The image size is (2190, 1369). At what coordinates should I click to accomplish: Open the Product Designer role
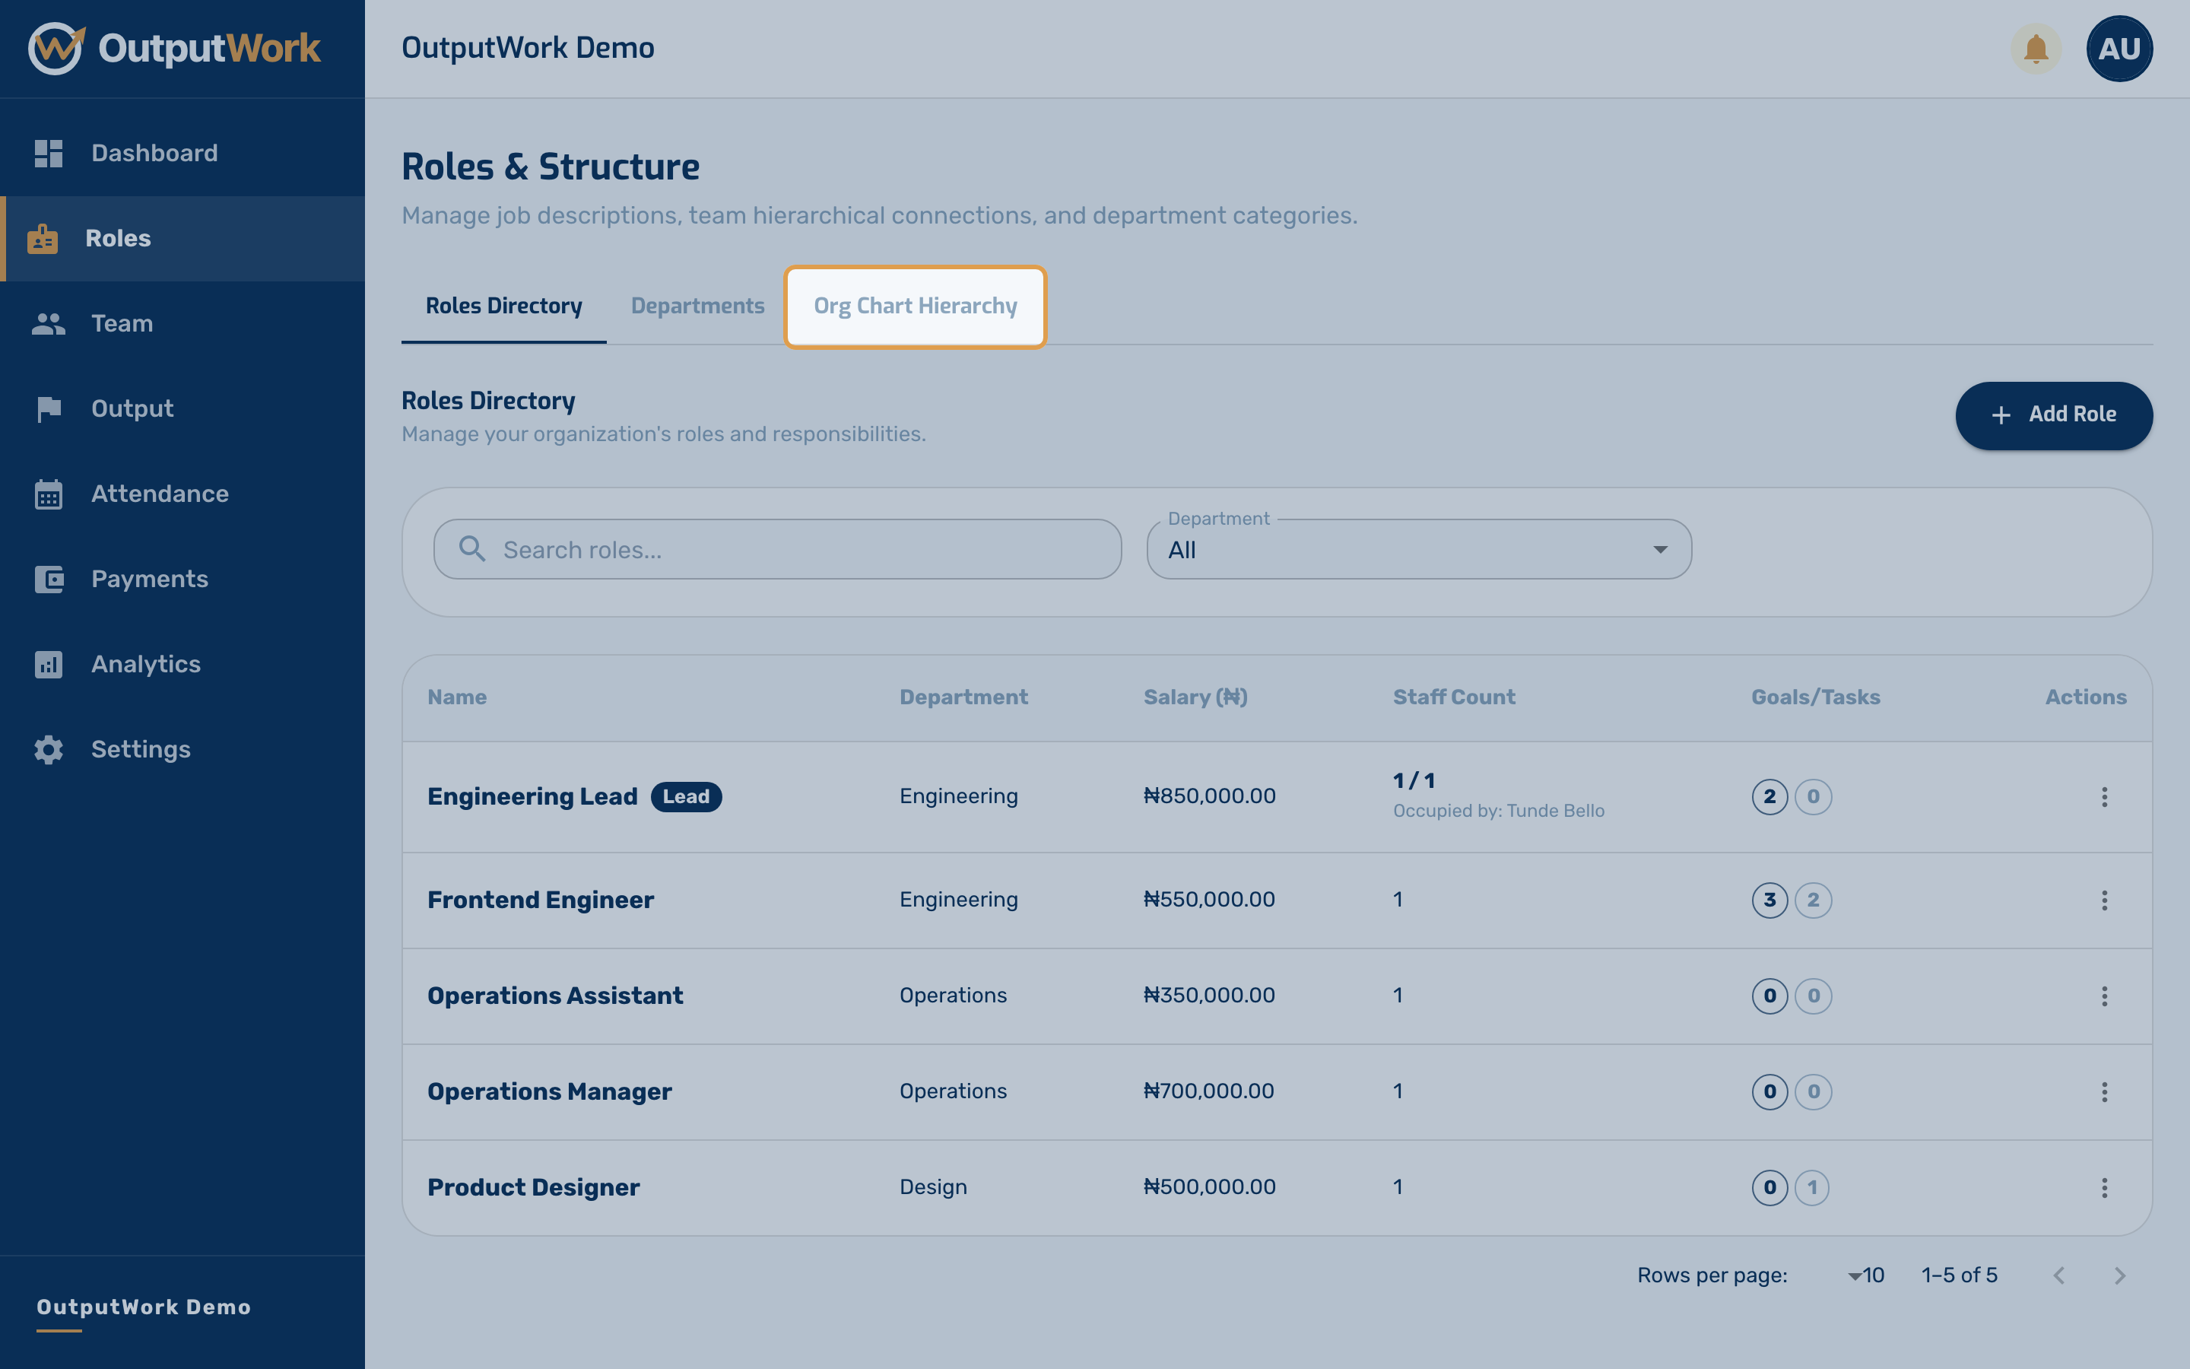(x=533, y=1188)
